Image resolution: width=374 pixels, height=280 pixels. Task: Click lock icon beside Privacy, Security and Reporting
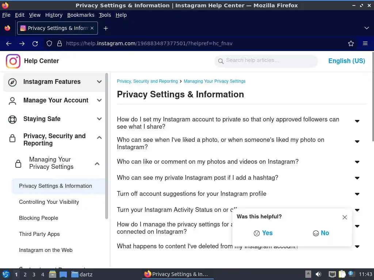tap(12, 138)
